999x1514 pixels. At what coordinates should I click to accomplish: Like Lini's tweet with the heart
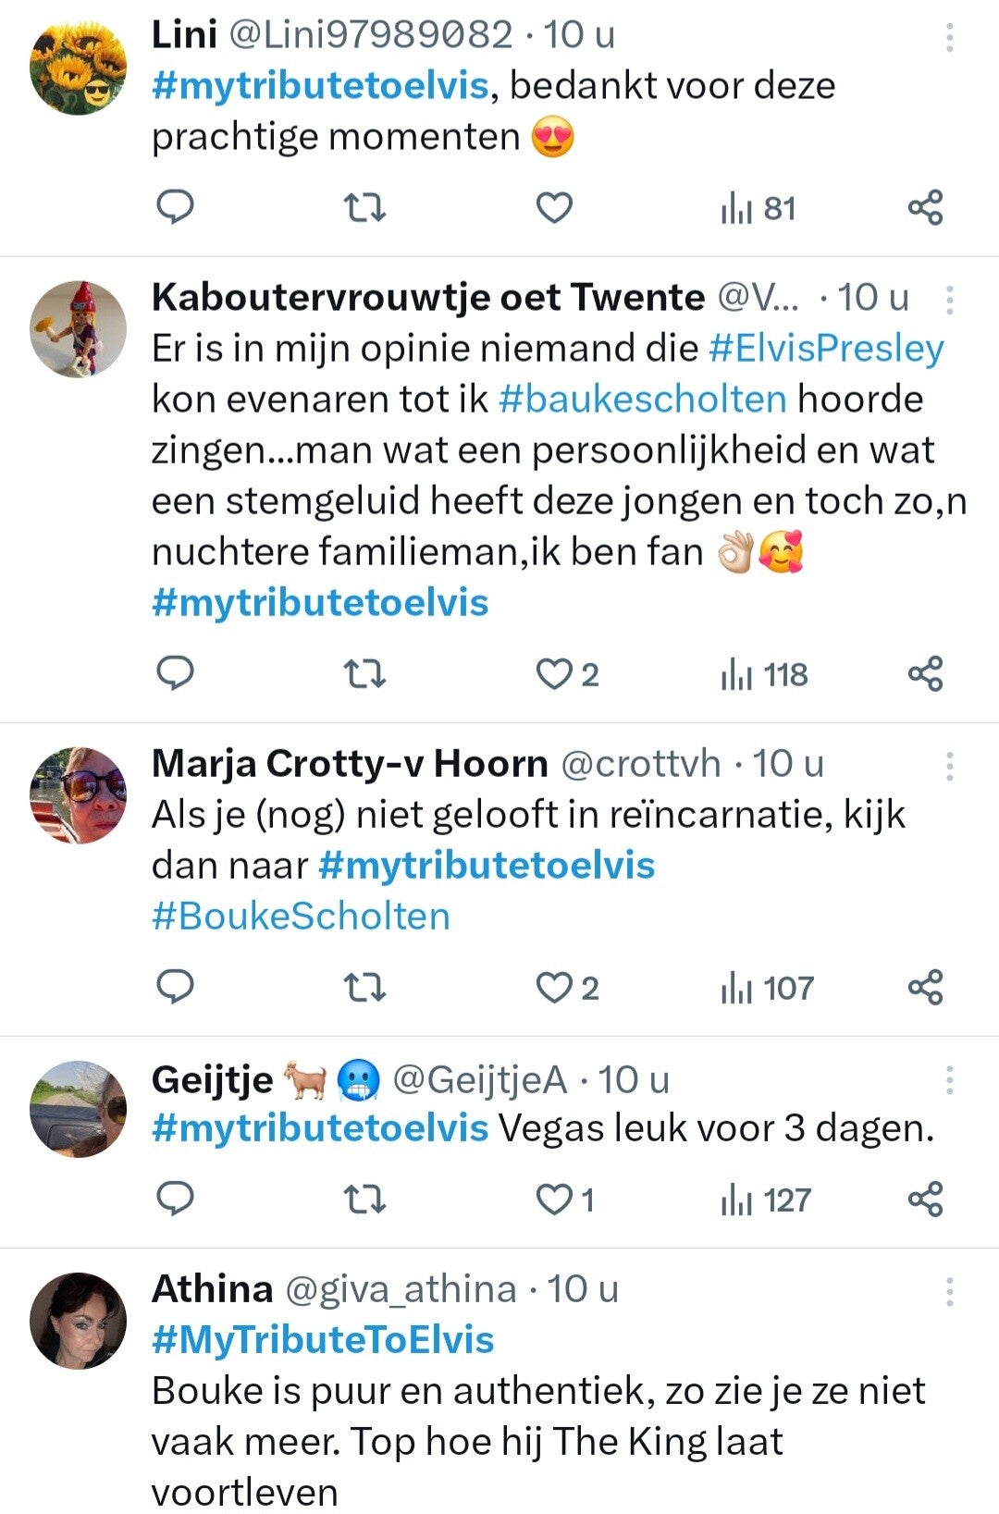click(x=555, y=208)
